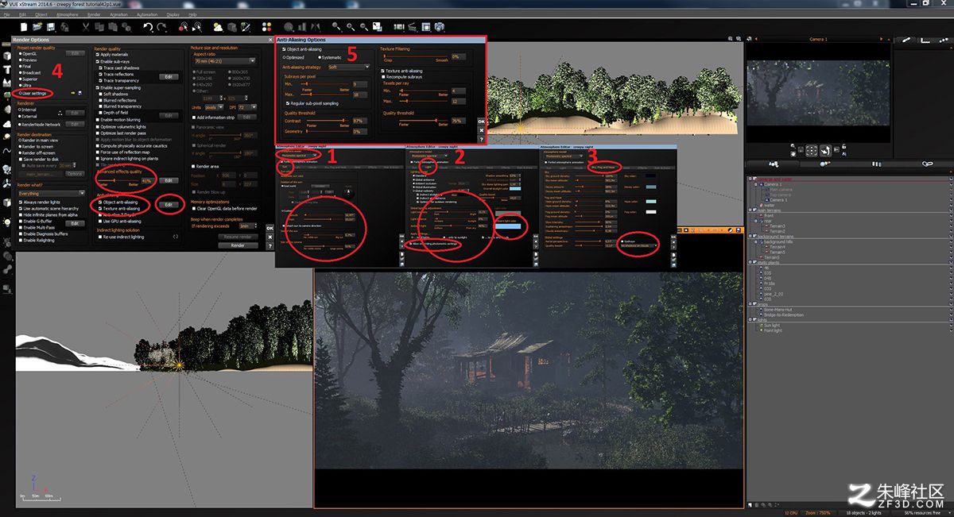
Task: Open the Edit menu
Action: pyautogui.click(x=22, y=14)
